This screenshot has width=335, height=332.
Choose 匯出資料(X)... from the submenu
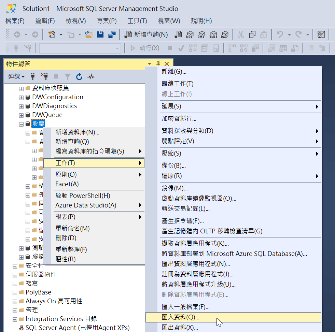tap(233, 327)
